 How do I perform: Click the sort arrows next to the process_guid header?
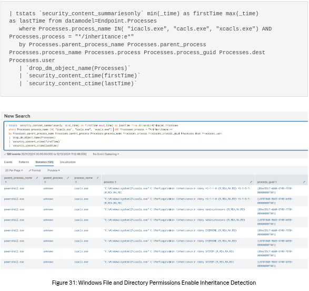click(x=276, y=182)
